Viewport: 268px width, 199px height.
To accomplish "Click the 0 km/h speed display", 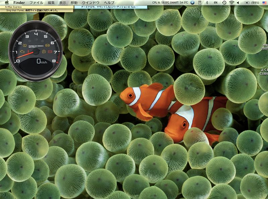I will [42, 61].
